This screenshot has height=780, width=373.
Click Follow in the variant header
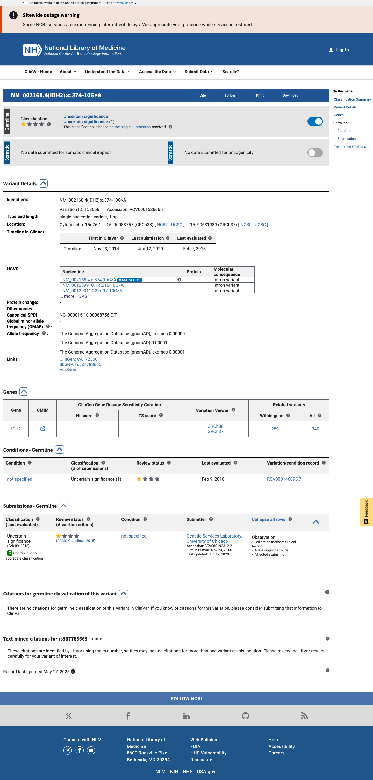coord(230,95)
